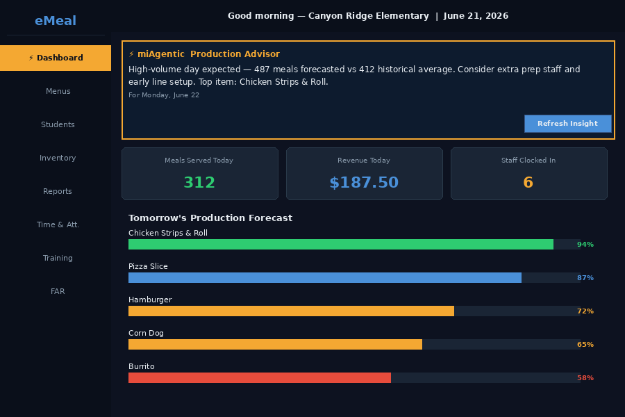Click the June 21, 2026 date in the header
The height and width of the screenshot is (417, 625).
tap(476, 16)
